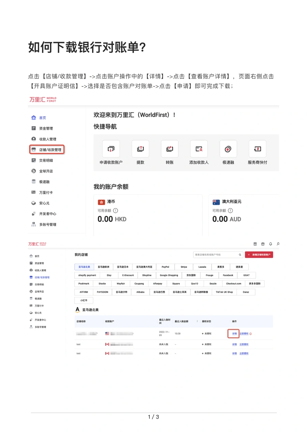Click the 0.00 HKD balance amount

click(112, 219)
